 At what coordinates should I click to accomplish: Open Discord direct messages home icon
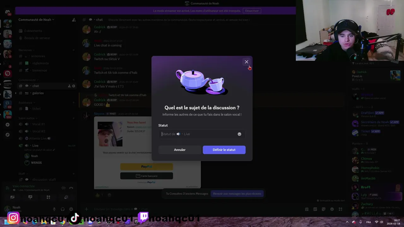(8, 12)
